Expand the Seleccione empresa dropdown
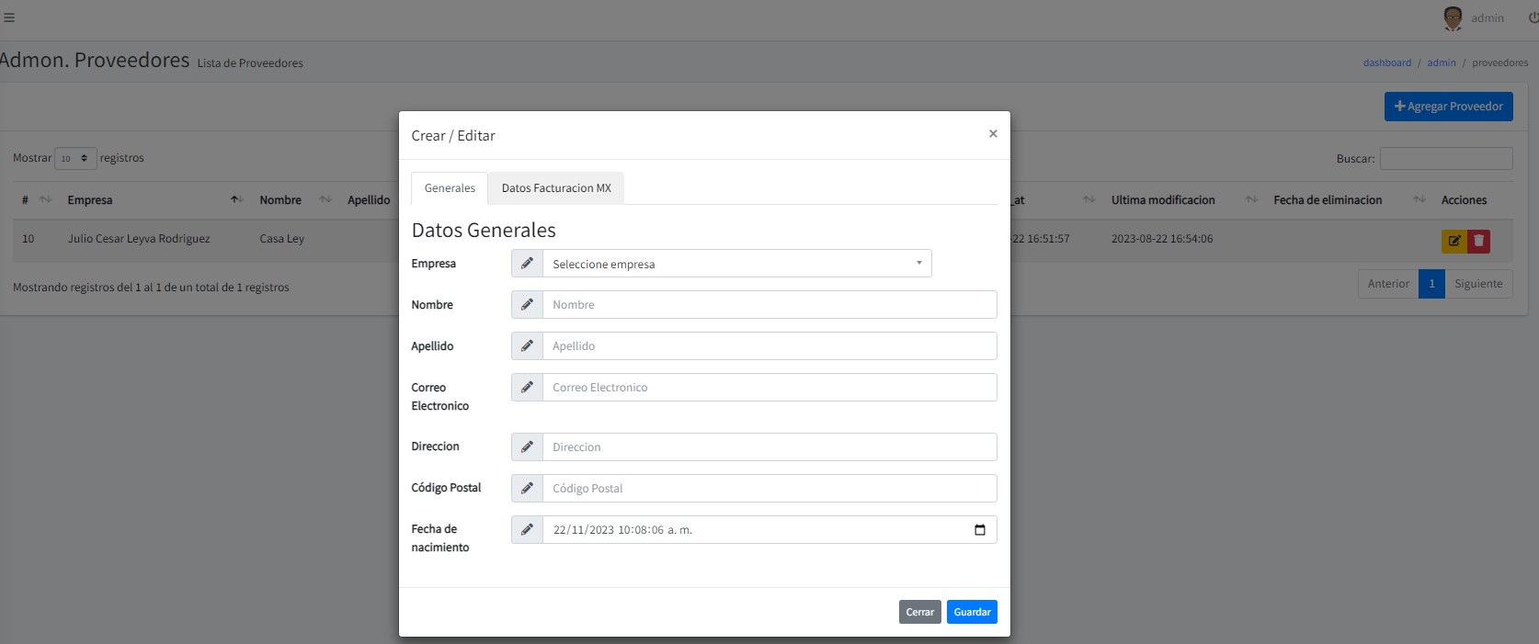The width and height of the screenshot is (1539, 644). [736, 264]
